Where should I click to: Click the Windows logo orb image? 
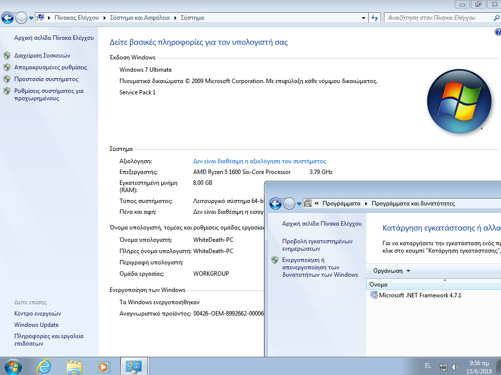(459, 102)
